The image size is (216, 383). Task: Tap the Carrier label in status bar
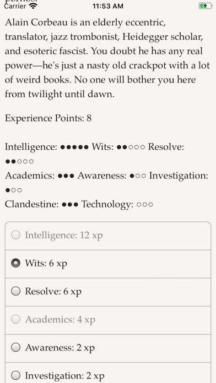(x=15, y=6)
